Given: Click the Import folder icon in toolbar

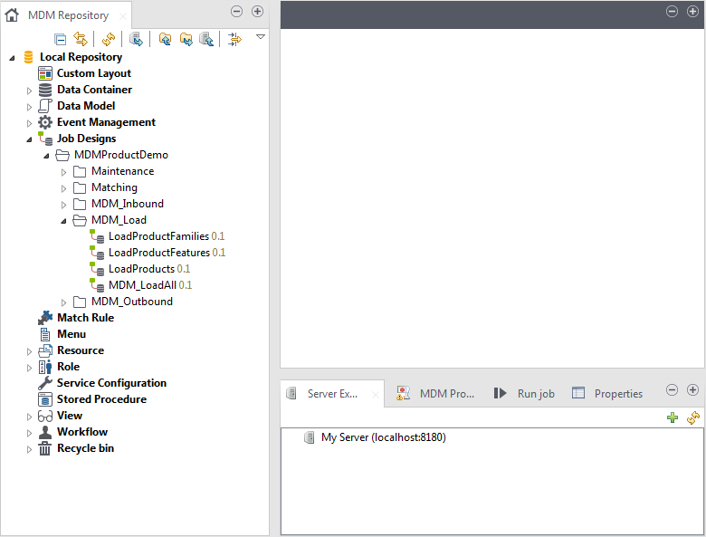Looking at the screenshot, I should [166, 39].
